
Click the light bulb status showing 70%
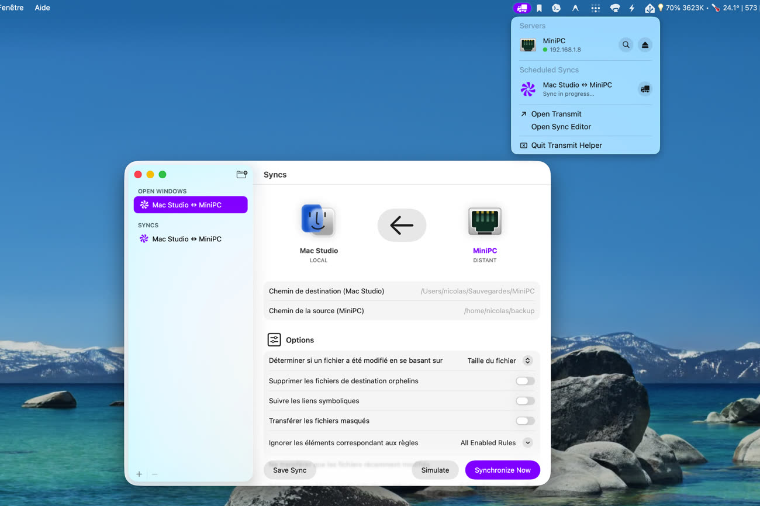(661, 8)
